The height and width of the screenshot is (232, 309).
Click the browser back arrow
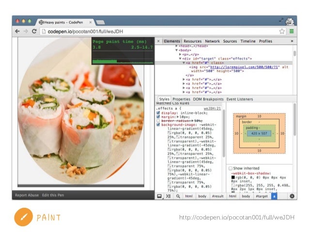[x=17, y=31]
